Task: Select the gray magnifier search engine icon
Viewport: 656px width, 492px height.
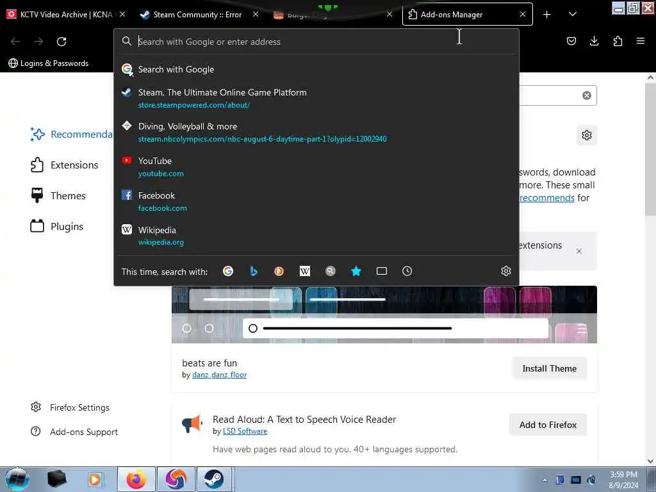Action: (331, 271)
